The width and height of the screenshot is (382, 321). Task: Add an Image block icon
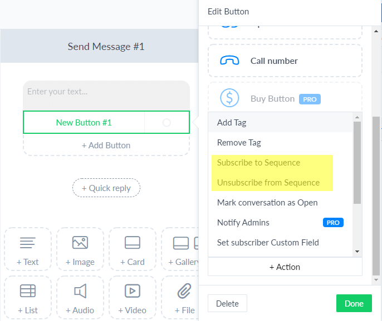80,243
